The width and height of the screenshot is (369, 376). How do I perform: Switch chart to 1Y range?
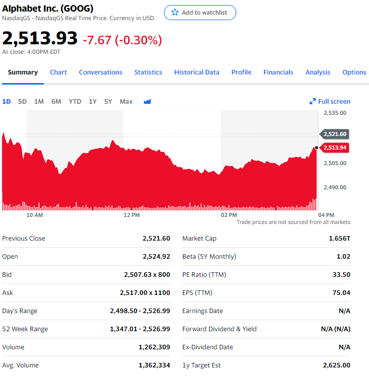coord(93,102)
